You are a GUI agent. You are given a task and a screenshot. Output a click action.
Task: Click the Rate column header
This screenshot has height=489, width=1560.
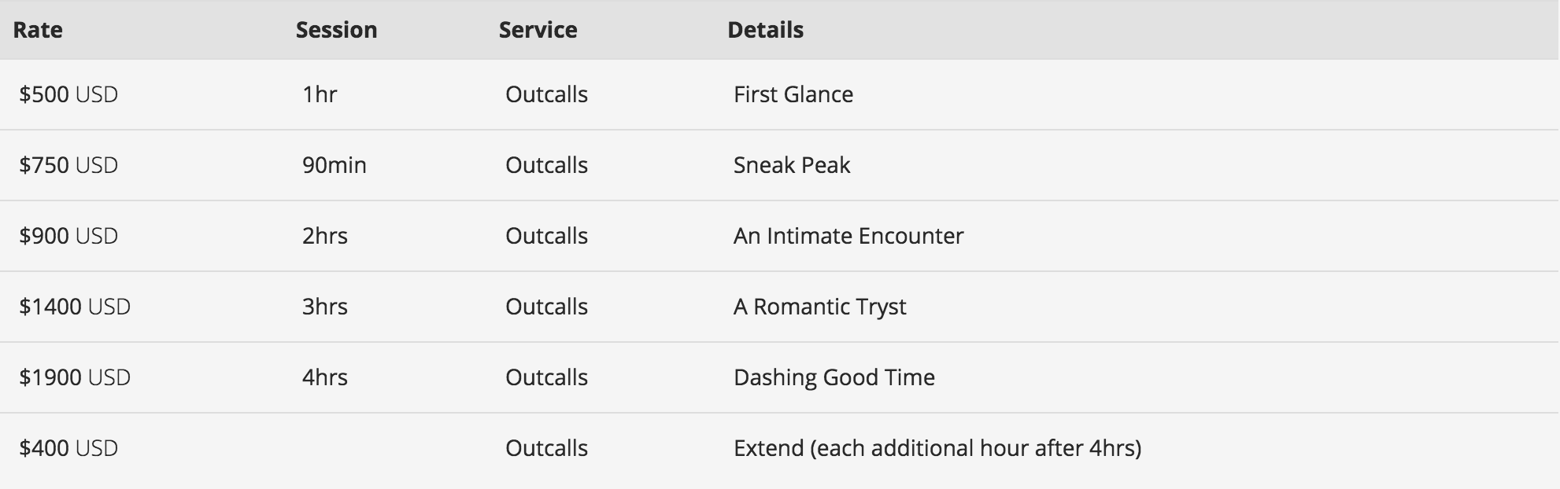point(38,30)
